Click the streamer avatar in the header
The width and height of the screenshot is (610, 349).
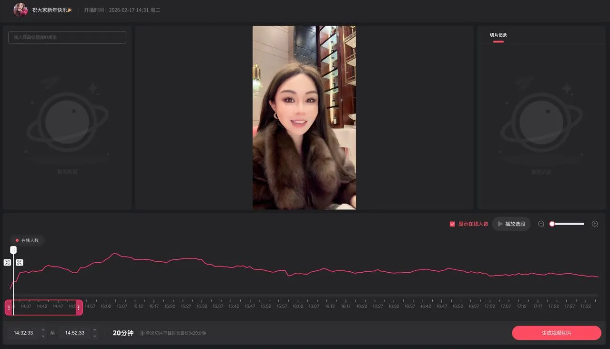pos(20,10)
